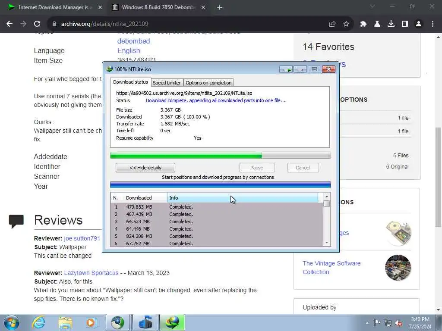
Task: Launch Internet Explorer from the taskbar
Action: click(x=38, y=322)
